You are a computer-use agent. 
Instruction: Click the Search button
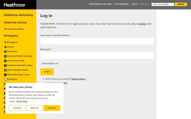pyautogui.click(x=181, y=4)
